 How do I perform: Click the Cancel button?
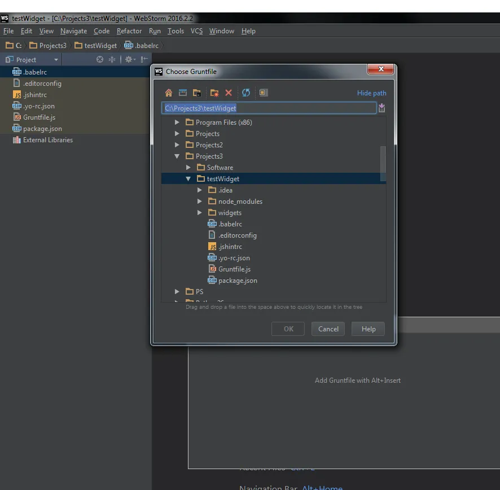pyautogui.click(x=328, y=329)
